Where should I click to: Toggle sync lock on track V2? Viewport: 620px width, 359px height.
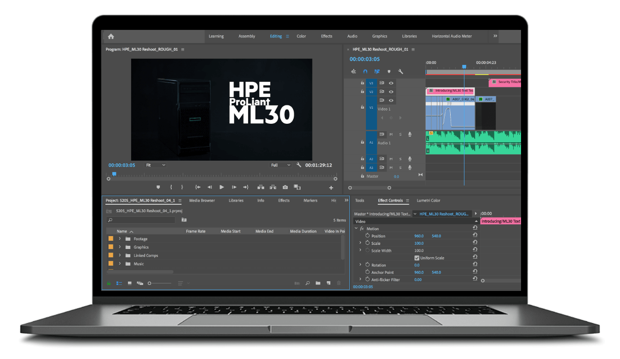pyautogui.click(x=382, y=92)
